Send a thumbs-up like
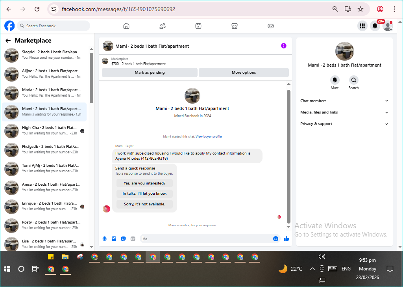403x287 pixels. (287, 239)
